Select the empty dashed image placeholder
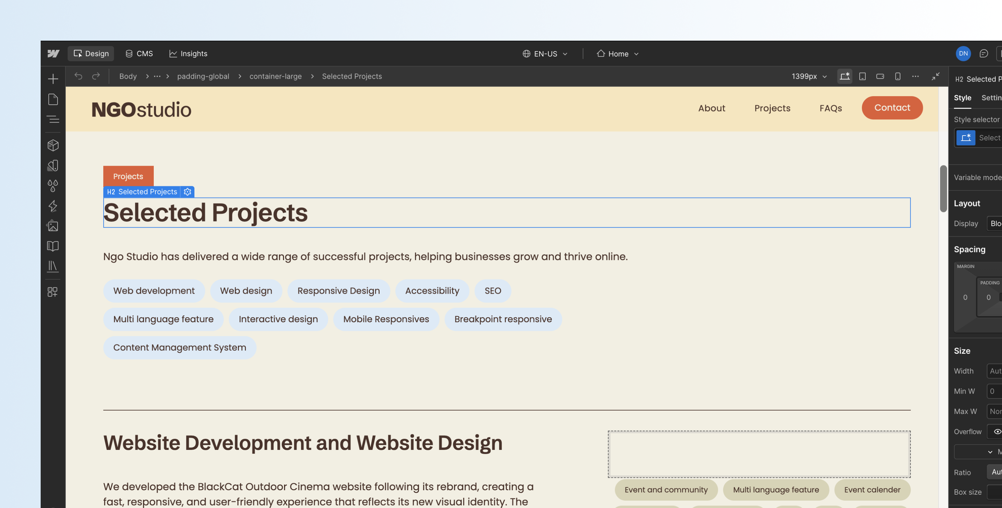Screen dimensions: 1002x508 759,454
